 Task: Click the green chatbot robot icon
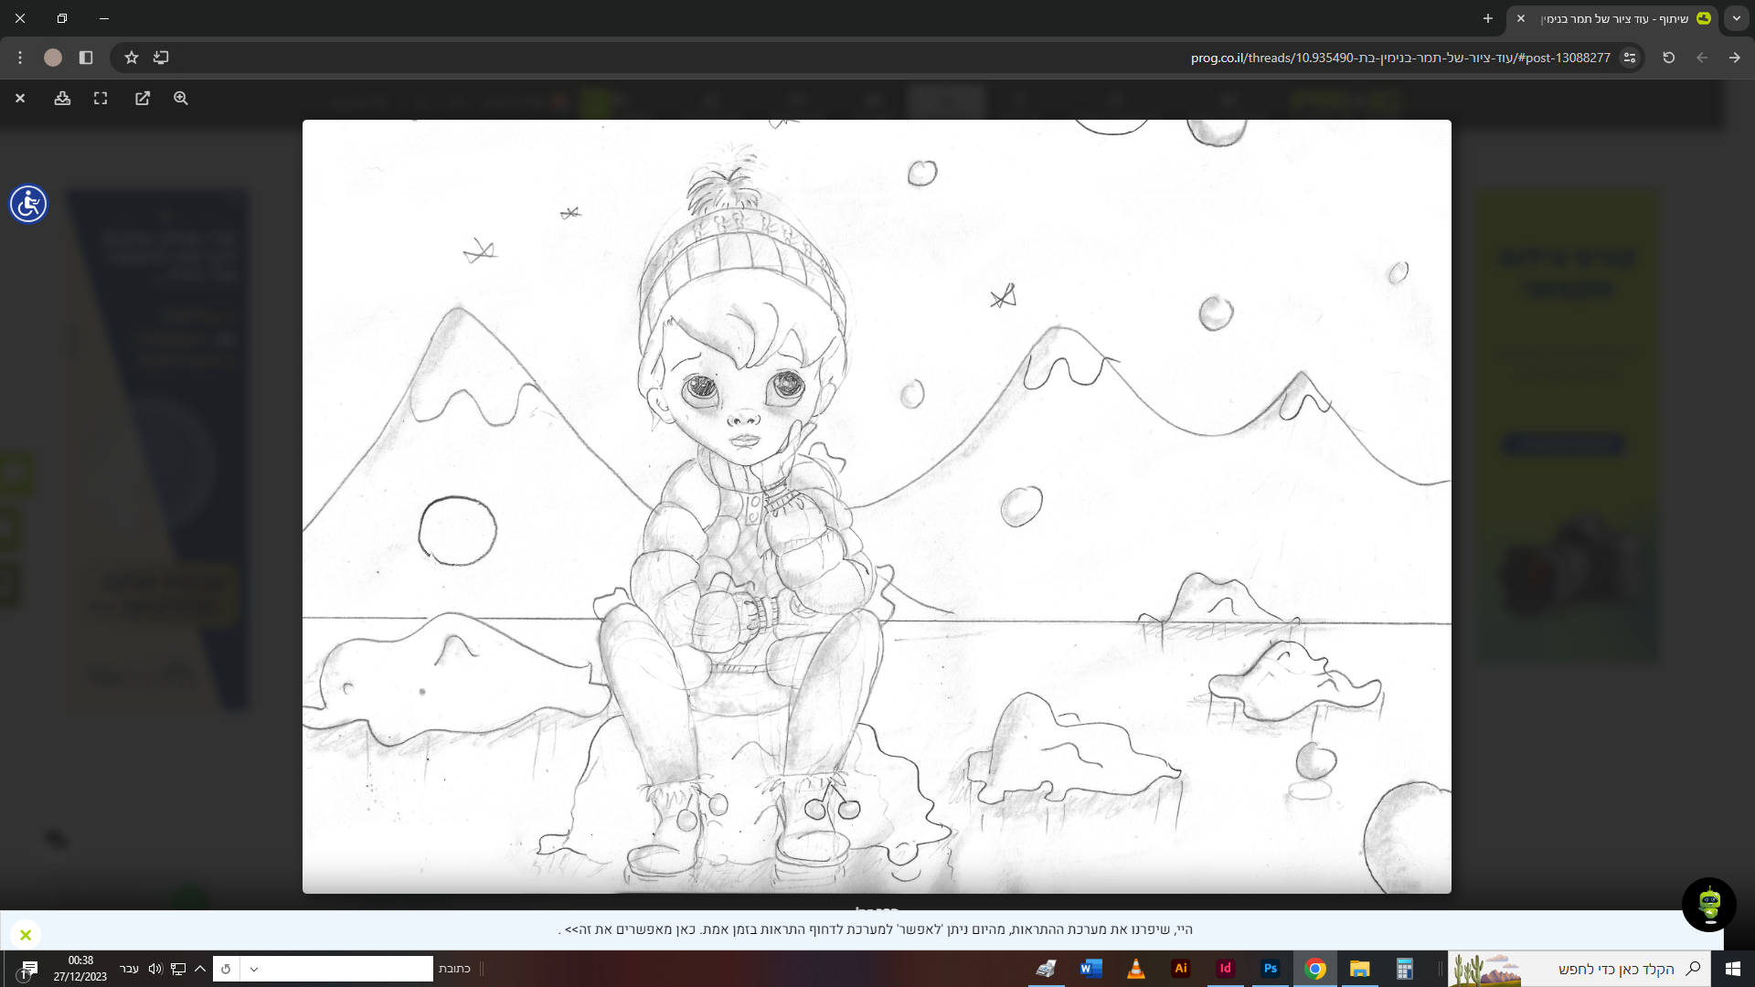(x=1708, y=905)
